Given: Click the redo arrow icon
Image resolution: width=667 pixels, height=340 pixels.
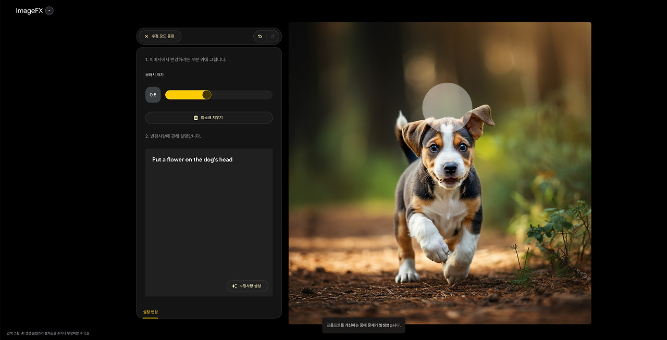Looking at the screenshot, I should click(273, 36).
